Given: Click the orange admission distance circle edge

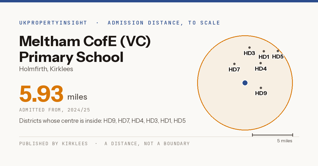Looking at the screenshot, I should coord(293,83).
